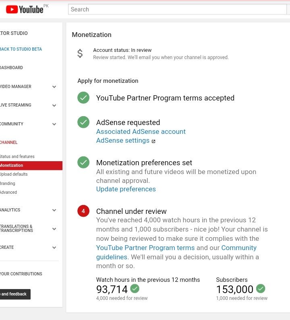Open Dashboard in the sidebar
Viewport: 290px width, 320px height.
click(x=11, y=68)
